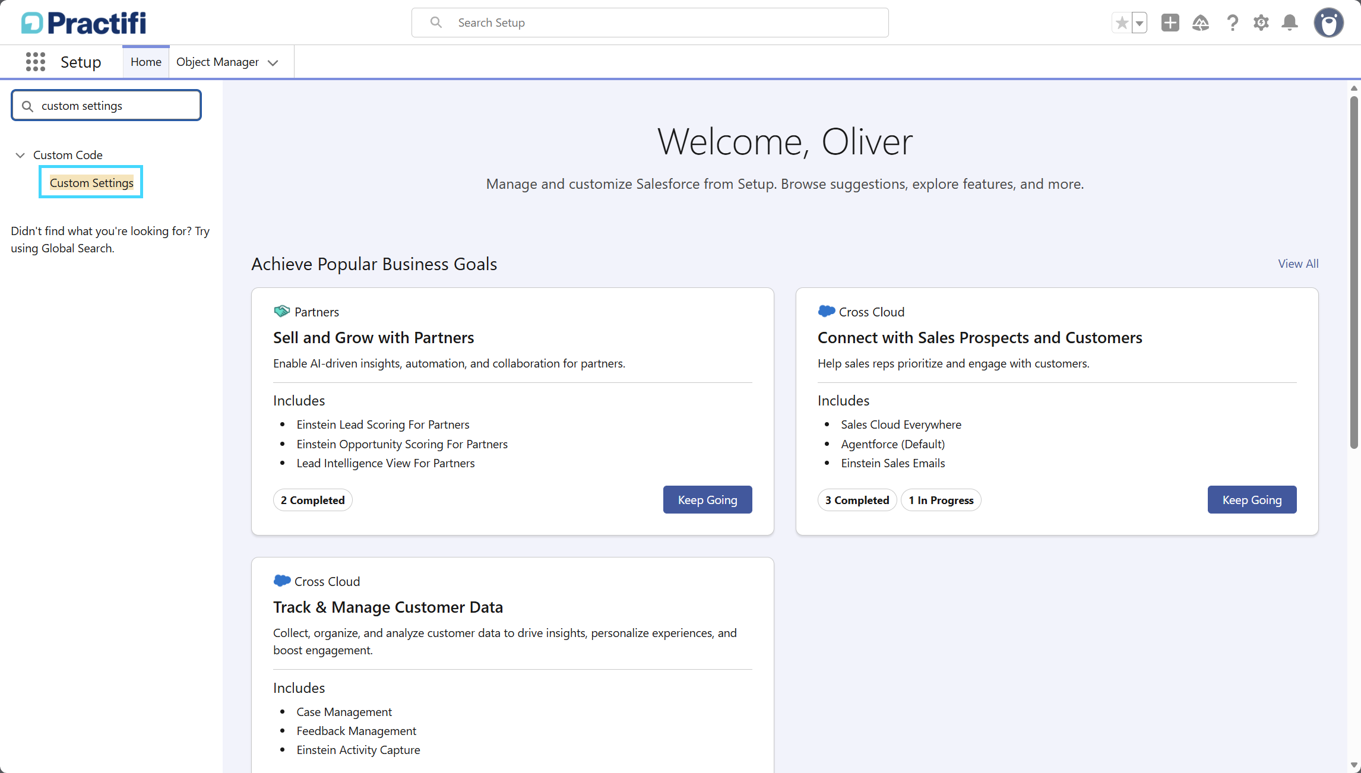Click the View All link

[1298, 264]
